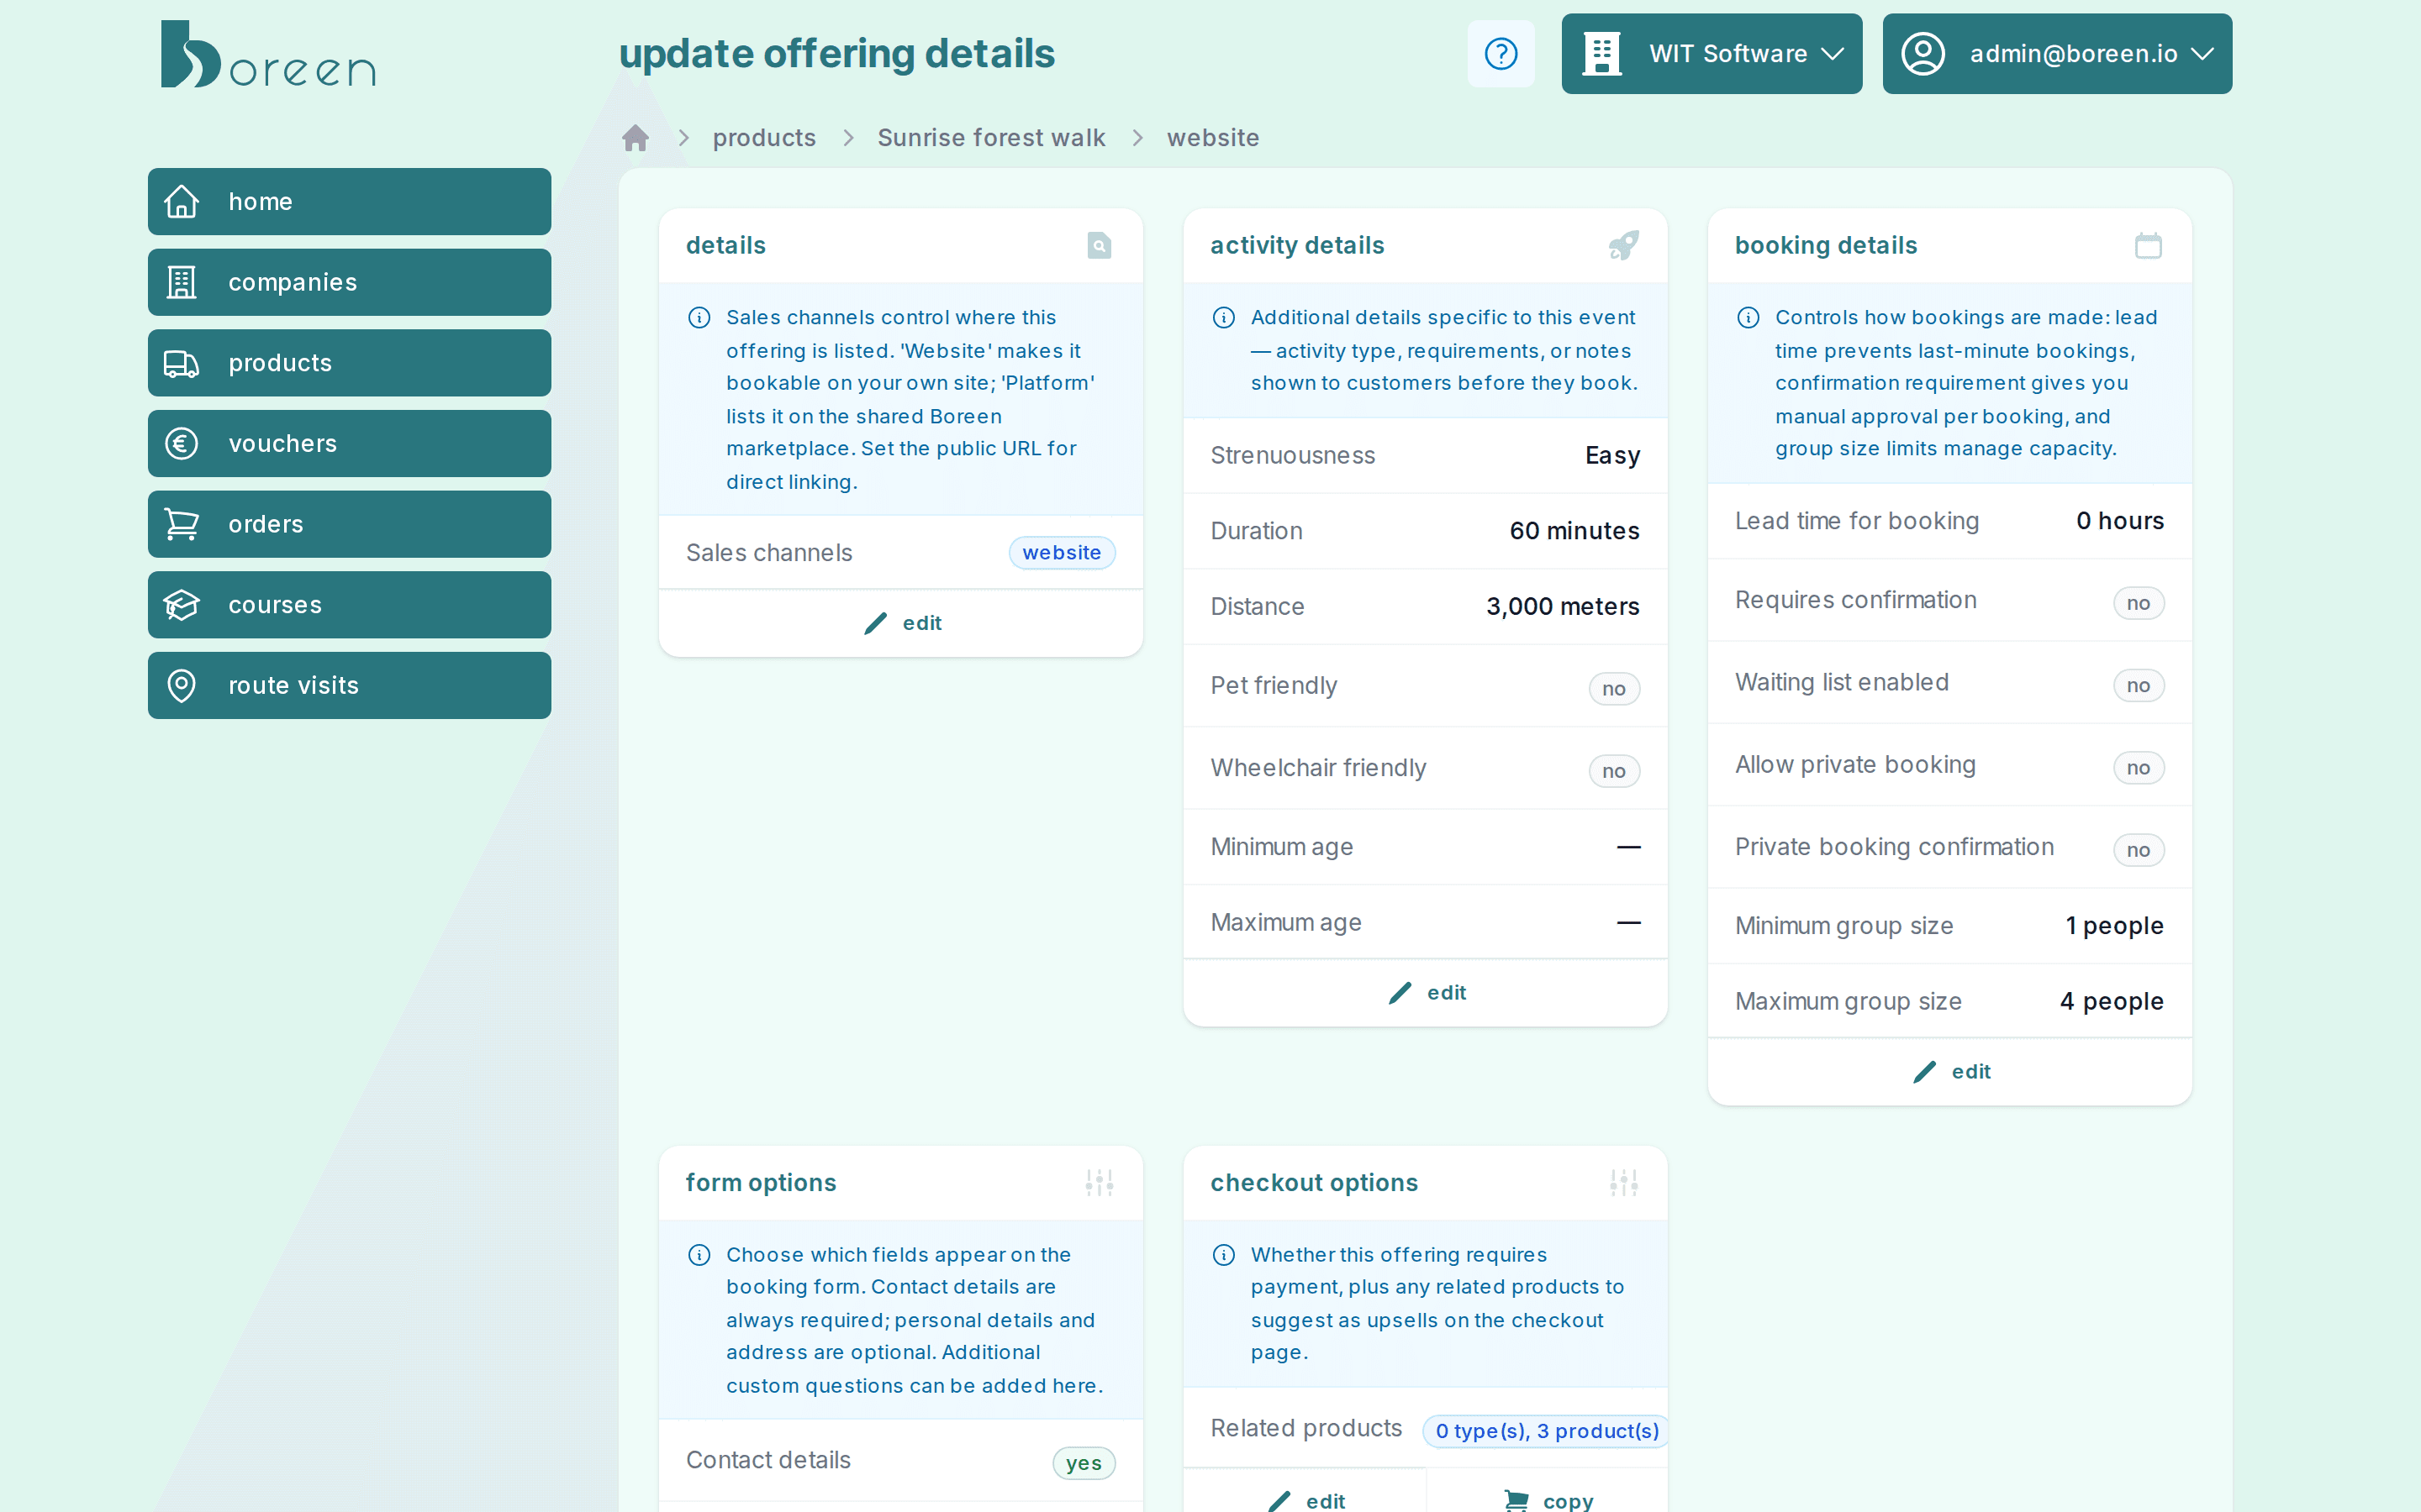Click the website sales channel badge
Image resolution: width=2421 pixels, height=1512 pixels.
(1062, 553)
